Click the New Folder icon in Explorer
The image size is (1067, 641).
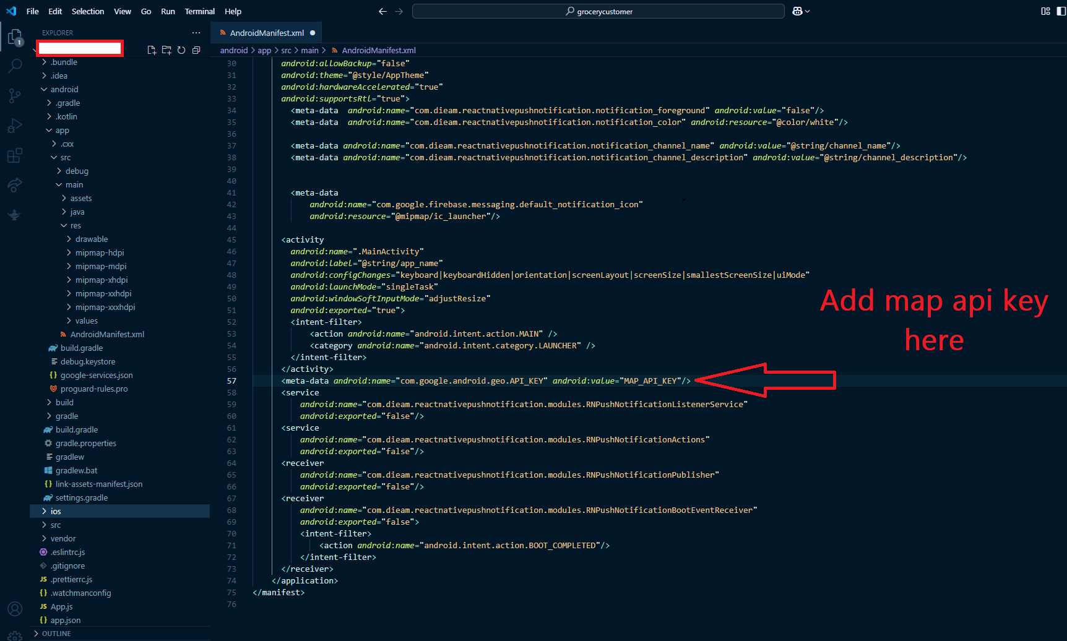tap(166, 50)
